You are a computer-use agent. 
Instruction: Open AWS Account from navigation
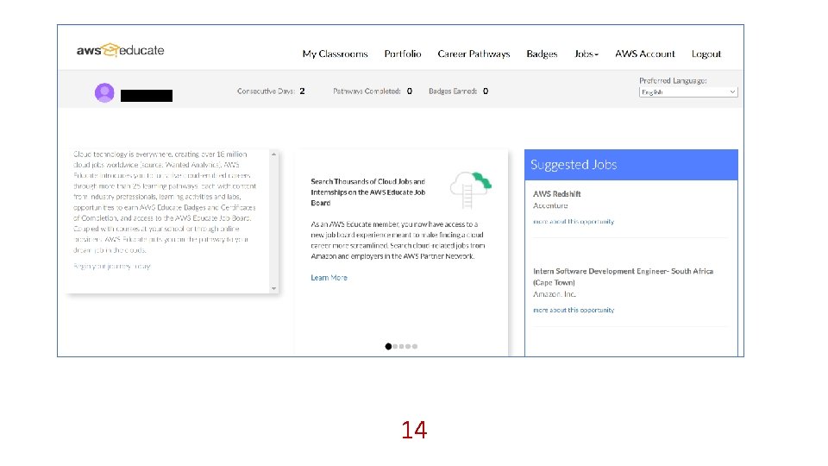coord(645,54)
